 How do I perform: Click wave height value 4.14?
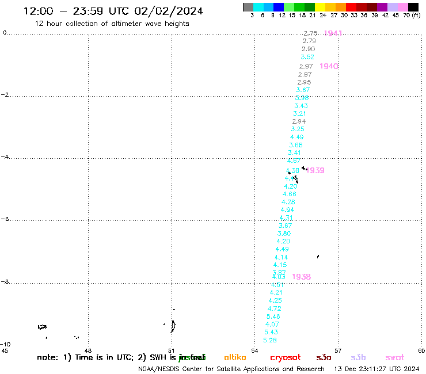(x=281, y=257)
